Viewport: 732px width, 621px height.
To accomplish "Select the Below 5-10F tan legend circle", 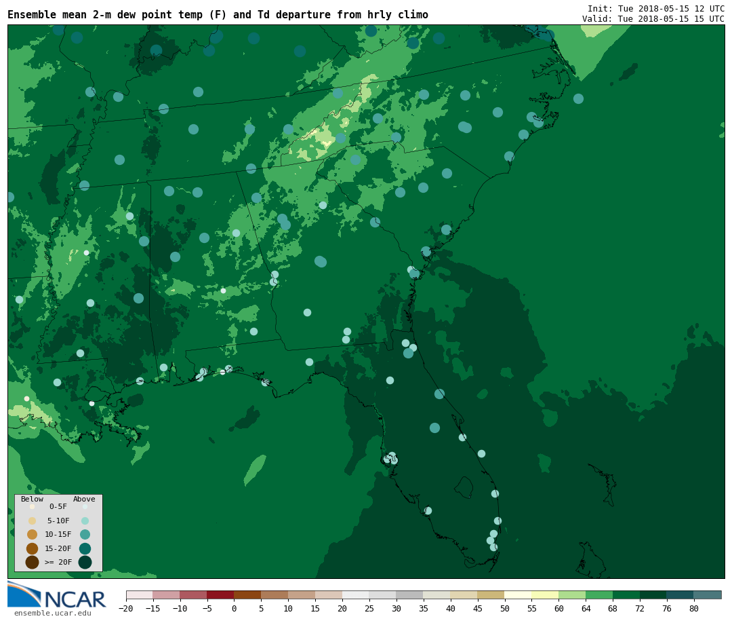I will 33,521.
